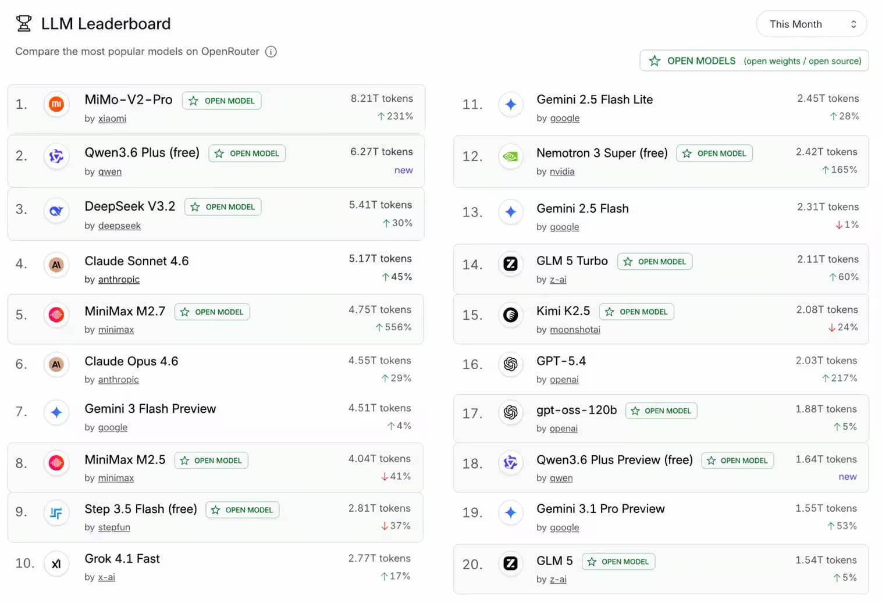This screenshot has width=882, height=603.
Task: Click the Moonshot logo for Kimi K2.5
Action: tap(511, 315)
